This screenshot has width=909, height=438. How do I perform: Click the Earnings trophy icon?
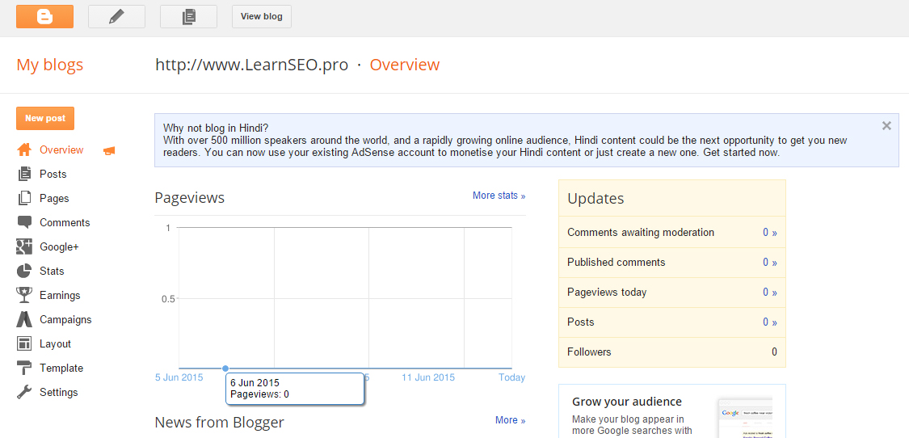pos(23,295)
